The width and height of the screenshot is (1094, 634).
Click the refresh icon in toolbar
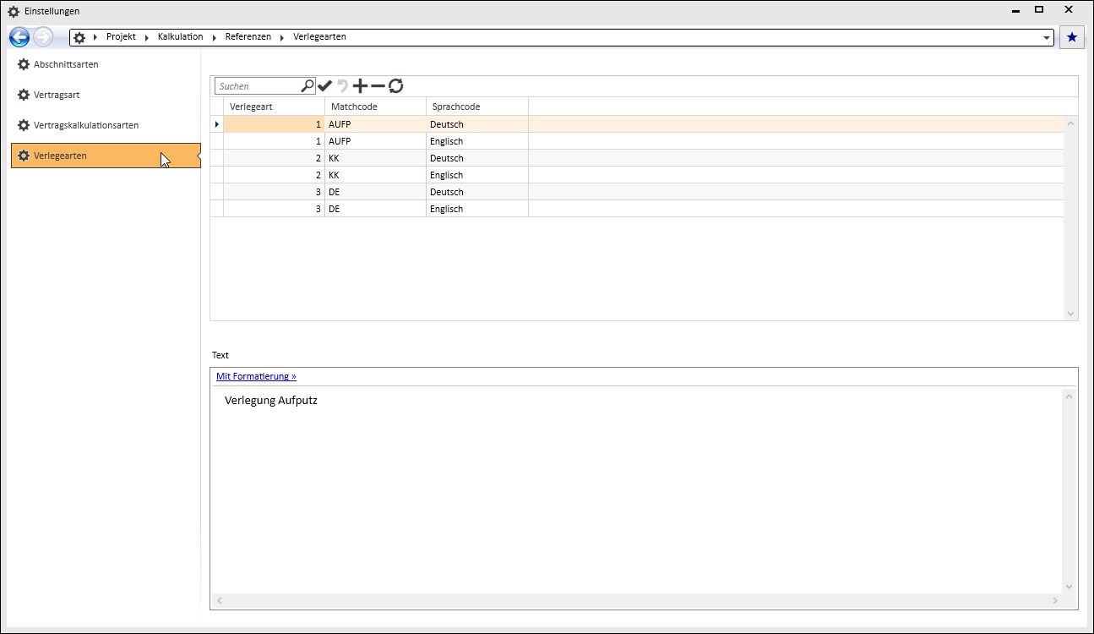395,85
